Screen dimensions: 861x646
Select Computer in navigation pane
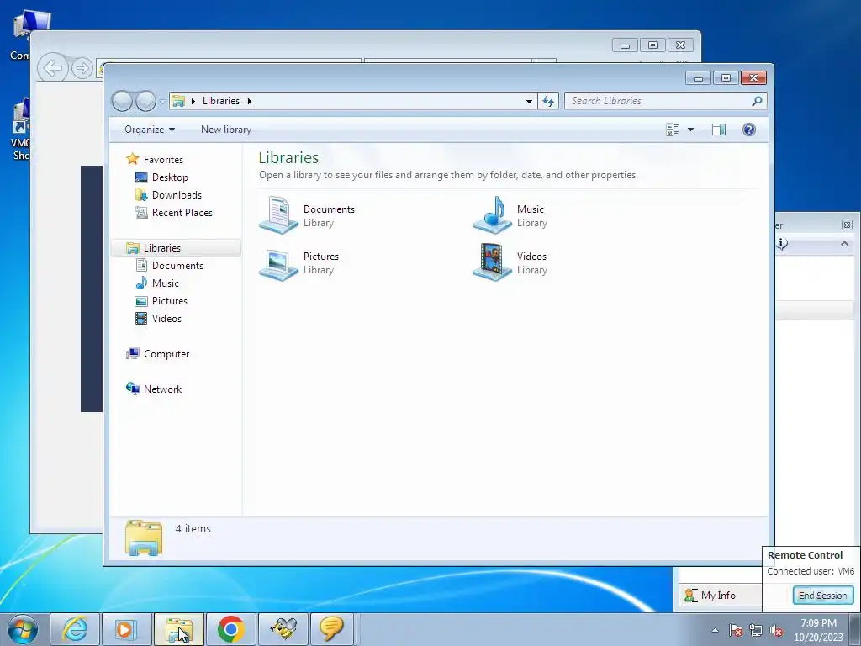click(x=166, y=354)
